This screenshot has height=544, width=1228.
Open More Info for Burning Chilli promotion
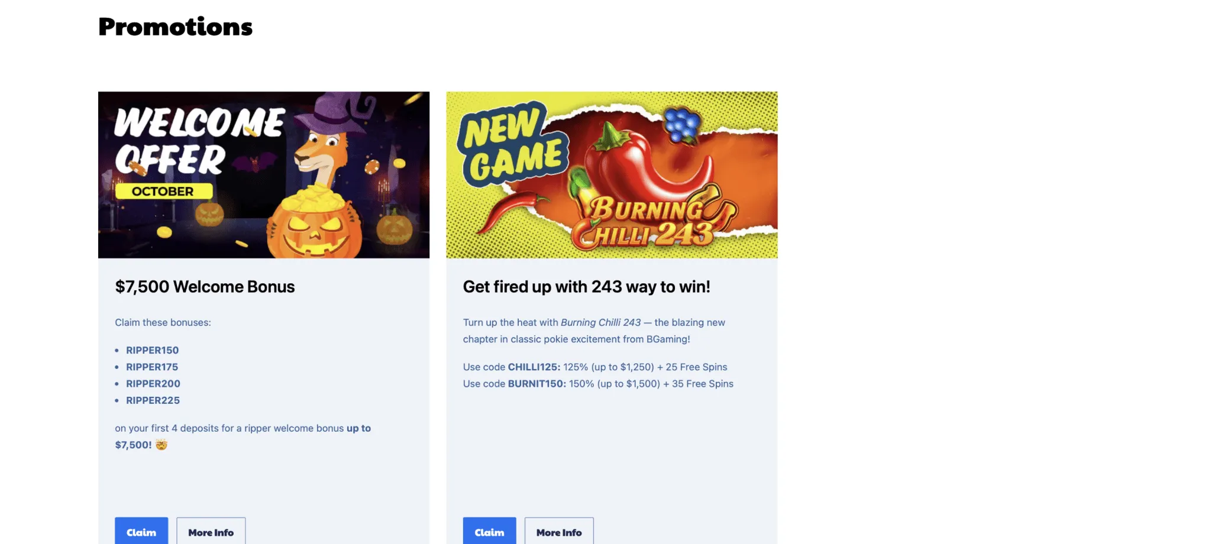[x=559, y=531]
